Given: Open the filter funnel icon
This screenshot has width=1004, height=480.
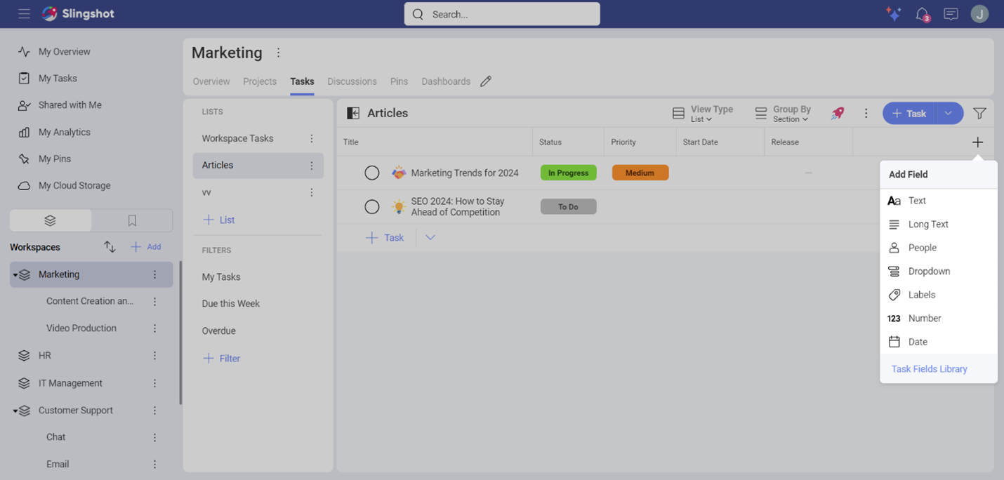Looking at the screenshot, I should (979, 113).
